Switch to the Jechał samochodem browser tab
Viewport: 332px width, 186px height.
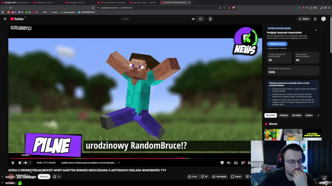point(112,3)
